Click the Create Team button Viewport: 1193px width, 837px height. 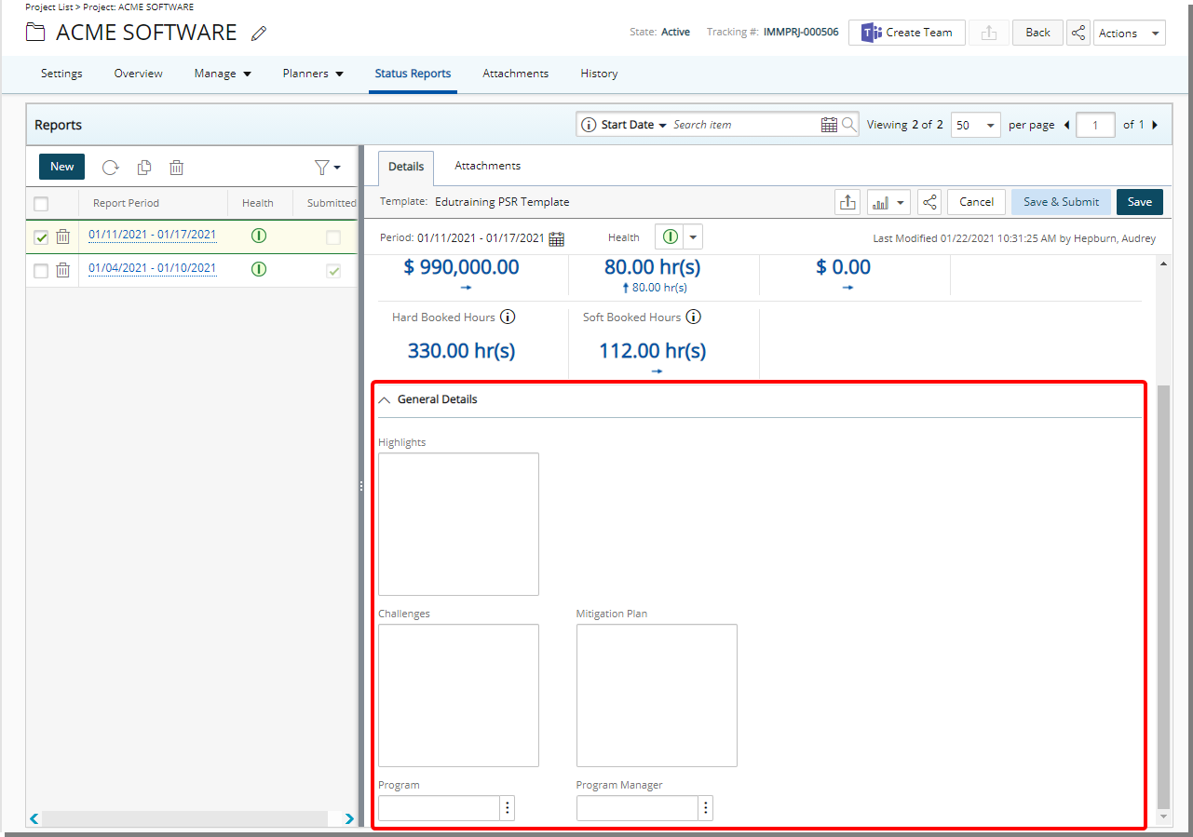906,33
